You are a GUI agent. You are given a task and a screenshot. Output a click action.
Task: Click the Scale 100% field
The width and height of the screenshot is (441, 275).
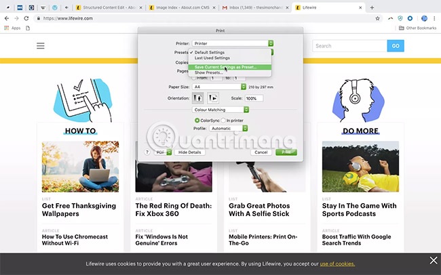254,98
